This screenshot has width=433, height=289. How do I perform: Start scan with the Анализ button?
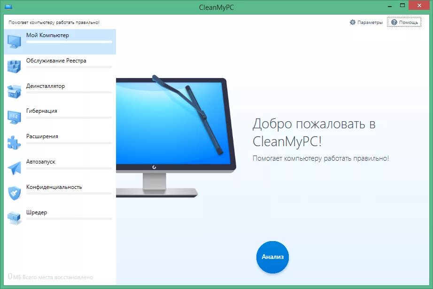tap(272, 257)
